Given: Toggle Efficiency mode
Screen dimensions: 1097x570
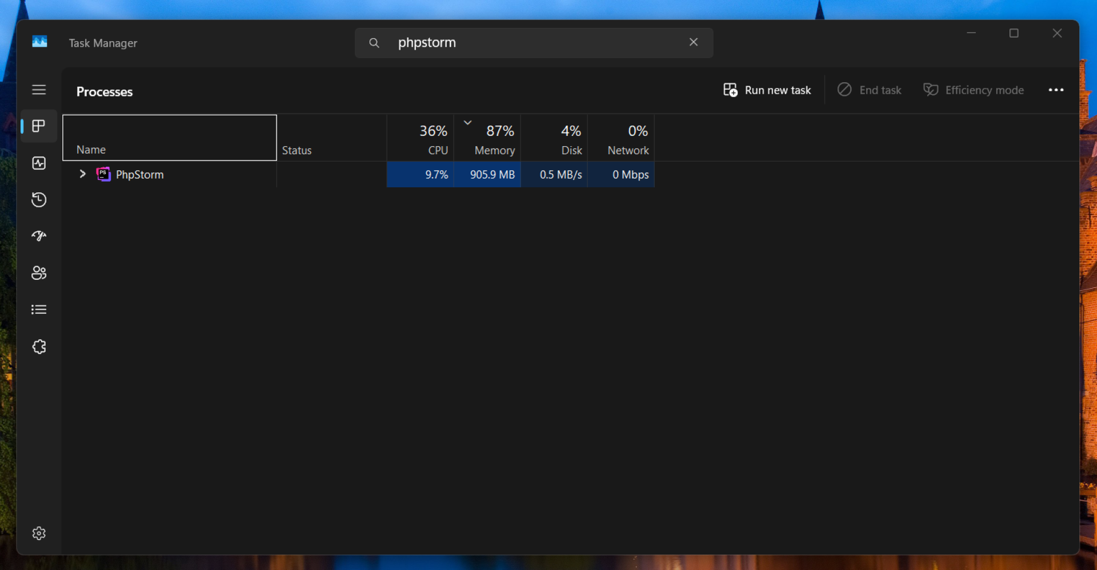Looking at the screenshot, I should [x=974, y=90].
